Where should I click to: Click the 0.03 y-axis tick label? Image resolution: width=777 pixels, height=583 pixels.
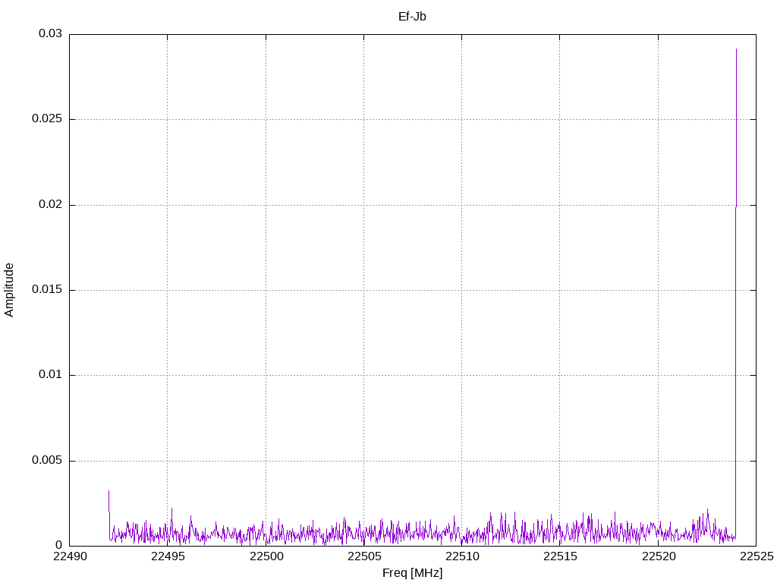(51, 33)
